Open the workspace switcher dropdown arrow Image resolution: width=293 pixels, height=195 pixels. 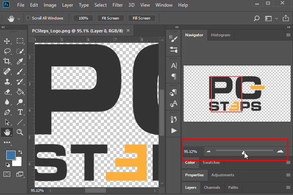coord(277,18)
